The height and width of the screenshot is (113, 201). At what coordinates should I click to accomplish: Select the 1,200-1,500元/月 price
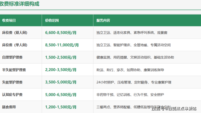click(x=61, y=107)
